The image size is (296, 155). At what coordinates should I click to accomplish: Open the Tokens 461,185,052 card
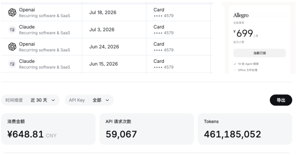245,129
